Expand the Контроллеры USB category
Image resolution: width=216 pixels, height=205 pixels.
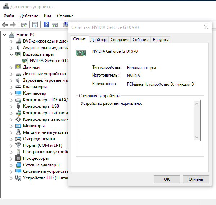[12, 107]
